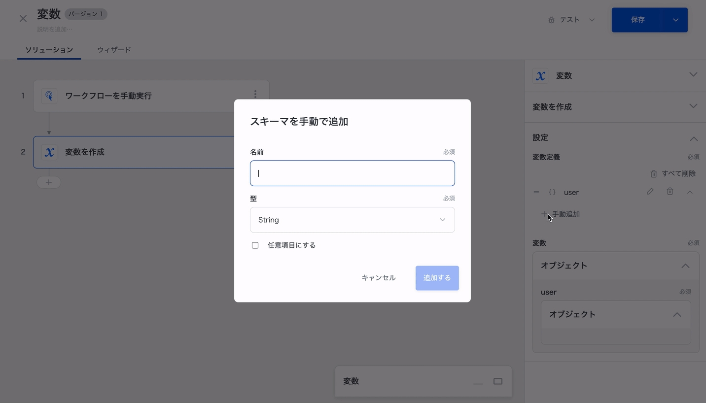Collapse the 設定 section

(x=693, y=138)
